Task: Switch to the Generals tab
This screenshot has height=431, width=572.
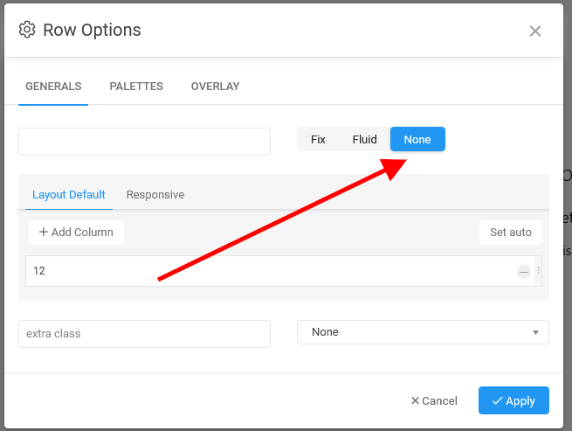Action: click(53, 87)
